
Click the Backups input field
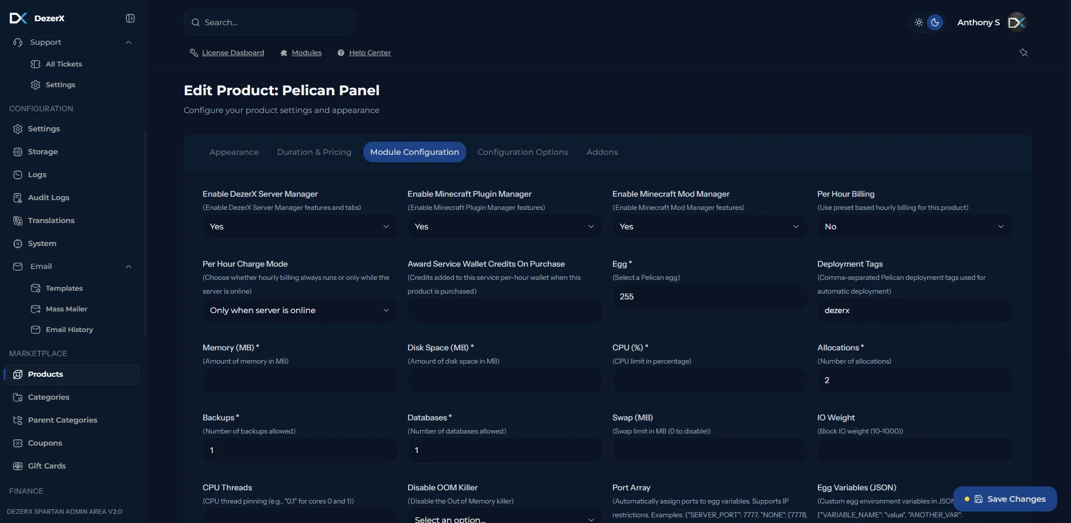click(x=300, y=450)
